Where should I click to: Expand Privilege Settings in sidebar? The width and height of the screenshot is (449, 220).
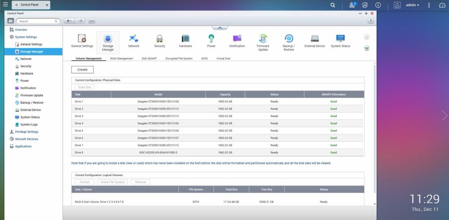tap(26, 132)
